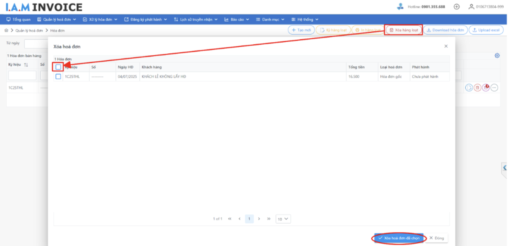Click the Ký hiệu filter input field
The height and width of the screenshot is (246, 508).
pyautogui.click(x=22, y=76)
